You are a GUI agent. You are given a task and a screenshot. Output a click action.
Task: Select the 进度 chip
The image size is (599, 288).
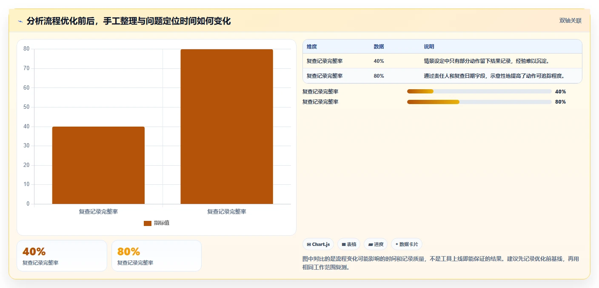[376, 244]
